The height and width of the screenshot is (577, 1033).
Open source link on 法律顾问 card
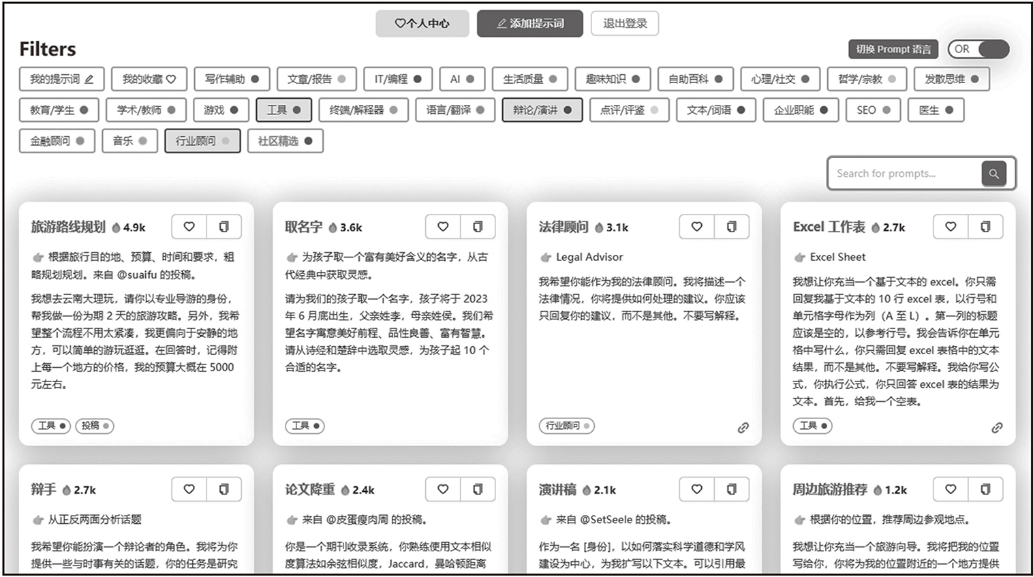tap(743, 428)
